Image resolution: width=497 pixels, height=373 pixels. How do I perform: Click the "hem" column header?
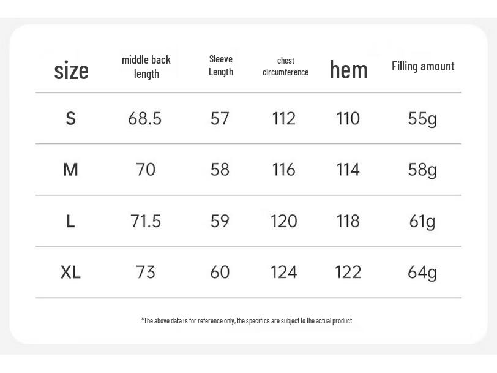(x=348, y=70)
